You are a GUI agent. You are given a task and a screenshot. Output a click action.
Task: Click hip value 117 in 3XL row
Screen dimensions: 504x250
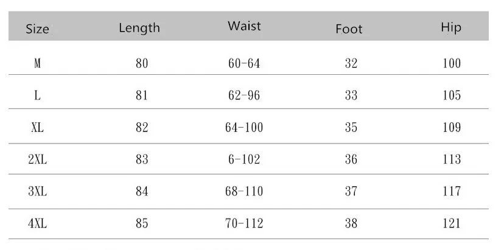(452, 192)
